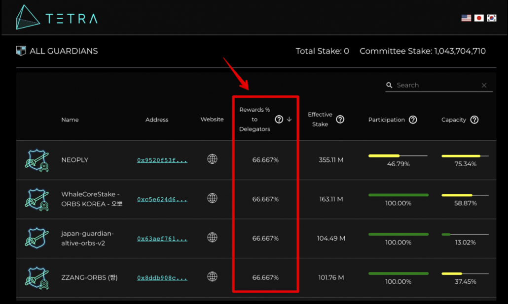Click japan-guardian capacity bar
Screen dimensions: 508x304
(465, 235)
